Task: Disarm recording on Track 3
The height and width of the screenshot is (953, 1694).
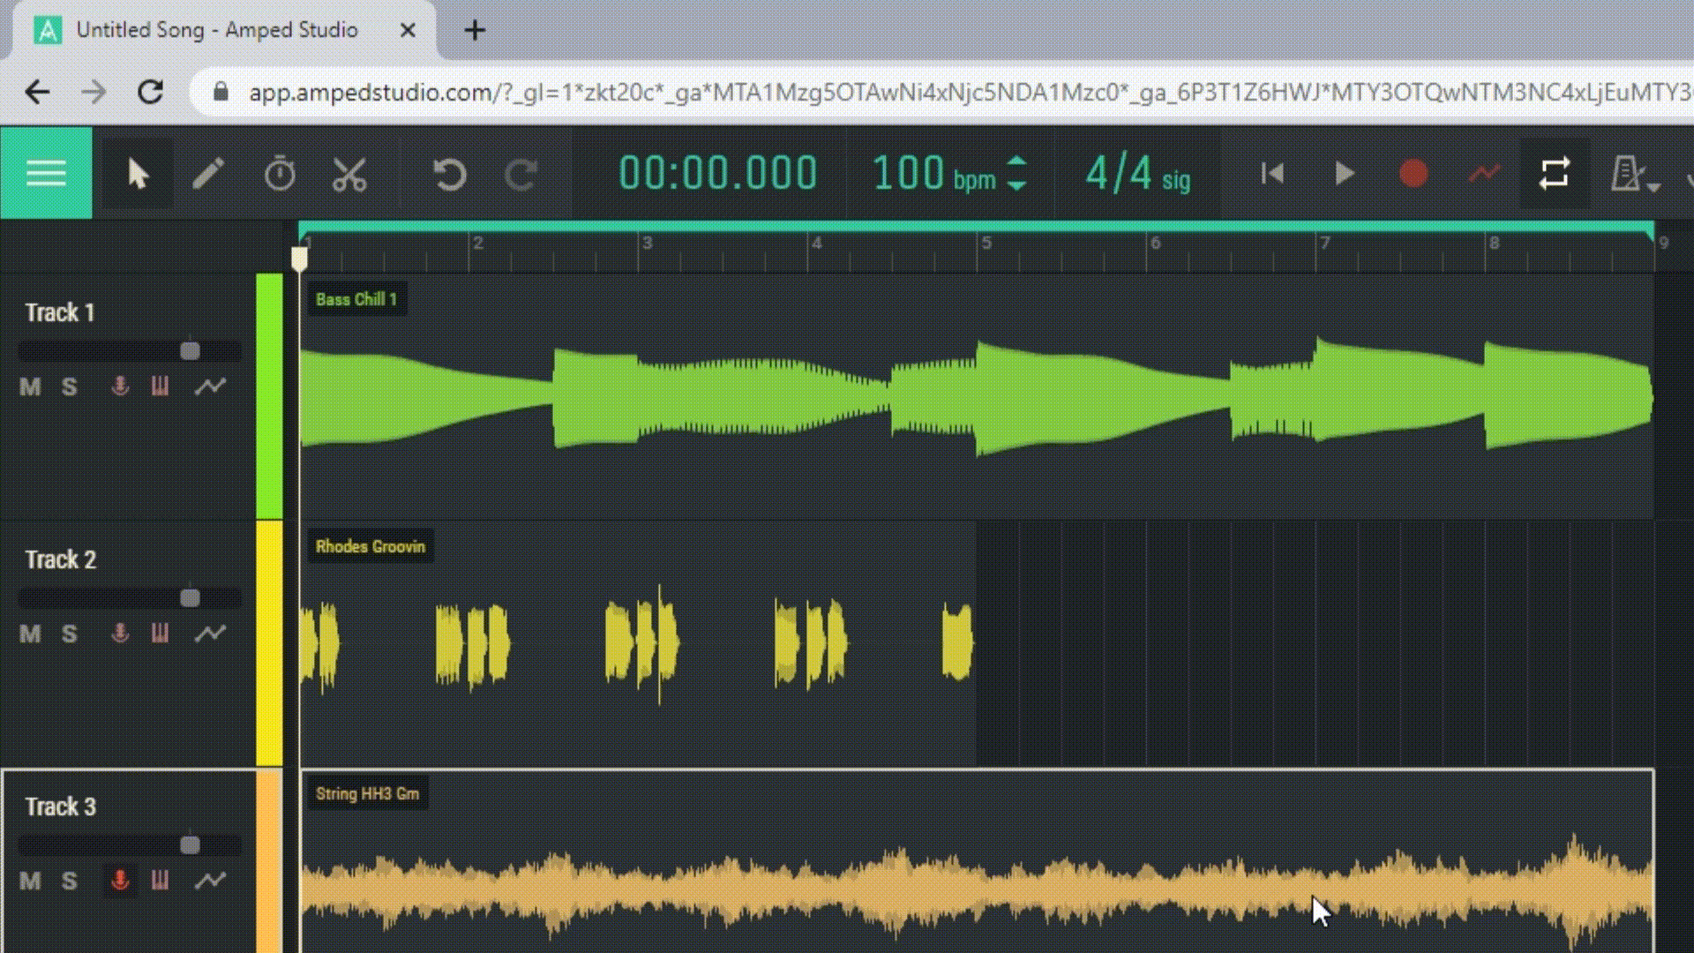Action: 120,881
